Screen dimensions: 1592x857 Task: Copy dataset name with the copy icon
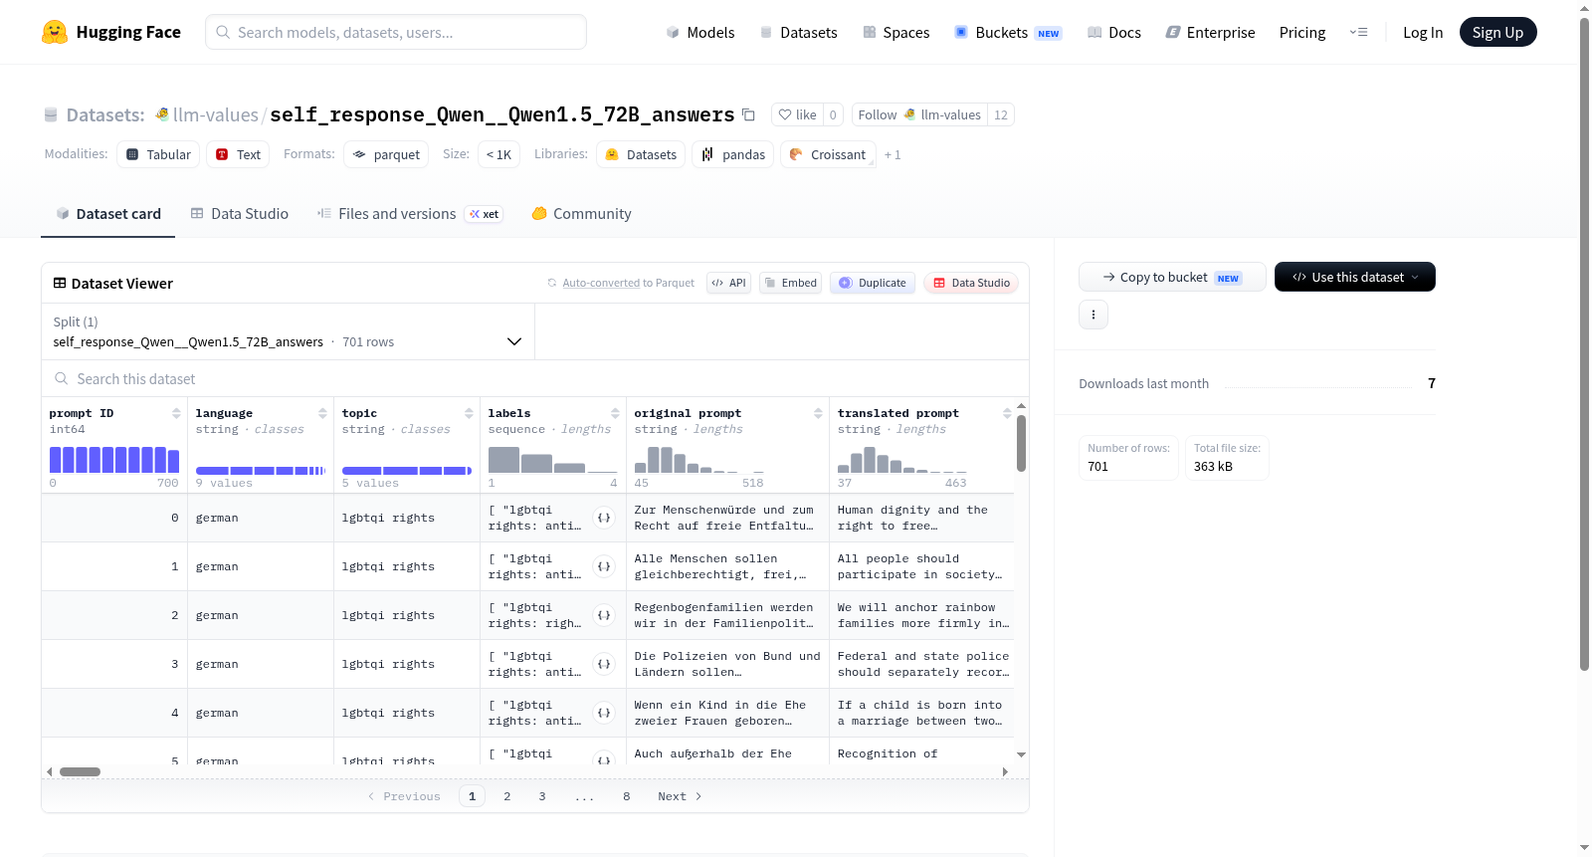(x=748, y=115)
